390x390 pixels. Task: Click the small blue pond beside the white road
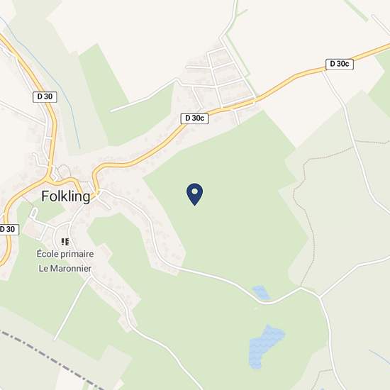tap(261, 292)
